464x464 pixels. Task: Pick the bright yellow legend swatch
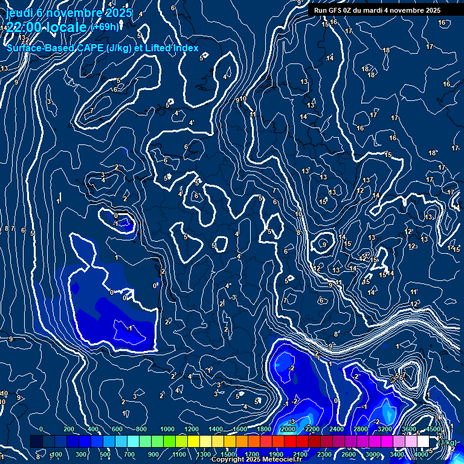pyautogui.click(x=193, y=441)
